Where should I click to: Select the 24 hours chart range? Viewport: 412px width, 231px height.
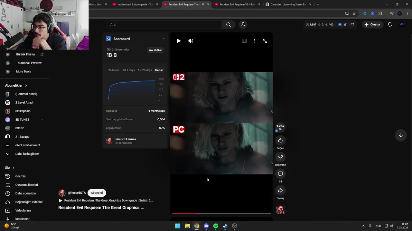click(x=114, y=70)
